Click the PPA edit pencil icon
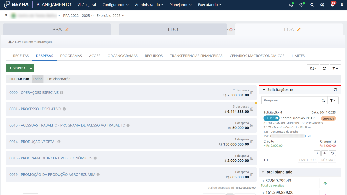Viewport: 347px width, 195px height. [67, 29]
